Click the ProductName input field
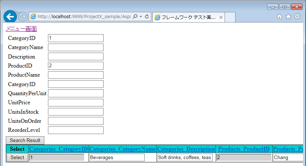The width and height of the screenshot is (306, 166). [76, 75]
